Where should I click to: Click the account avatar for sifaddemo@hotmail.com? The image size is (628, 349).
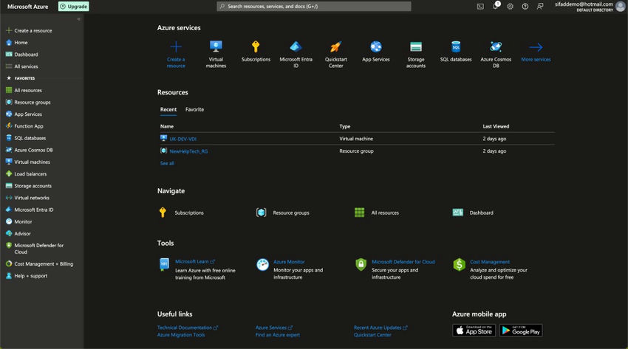pyautogui.click(x=621, y=7)
